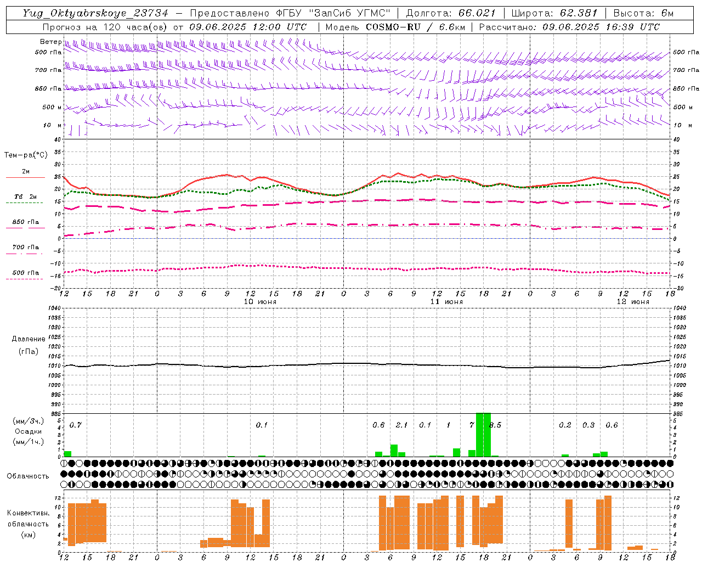The height and width of the screenshot is (562, 702).
Task: Click the (мм/3ч.) precipitation unit label
Action: [x=29, y=421]
